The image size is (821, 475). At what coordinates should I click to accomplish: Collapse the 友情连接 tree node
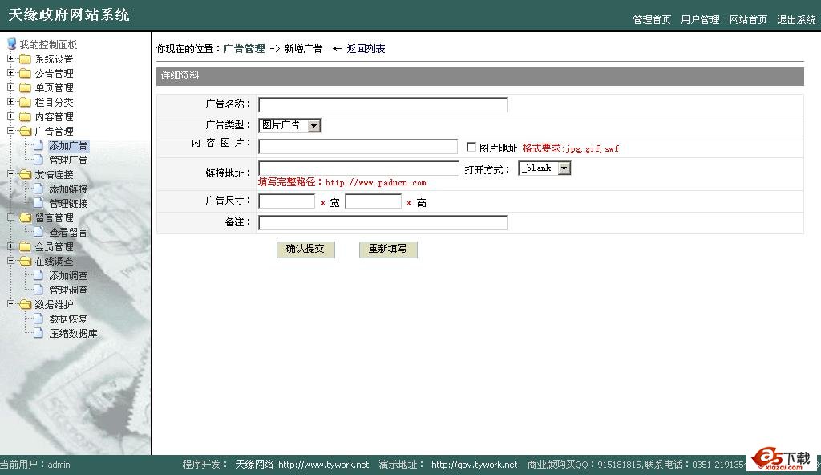click(x=11, y=174)
